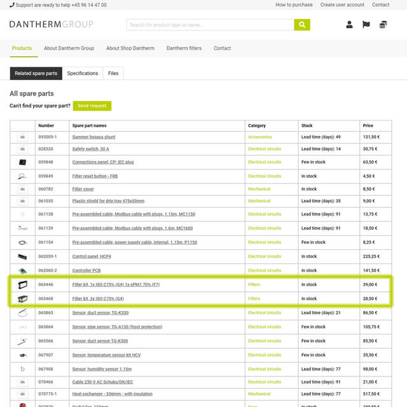Viewport: 407px width, 407px height.
Task: Open the Dantherm filters menu item
Action: coord(184,48)
